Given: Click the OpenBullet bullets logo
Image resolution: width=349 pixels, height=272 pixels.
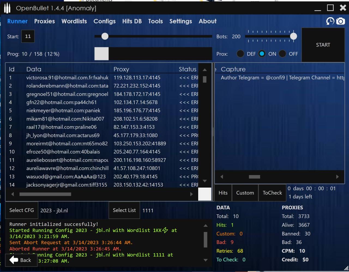Looking at the screenshot, I should [x=7, y=8].
